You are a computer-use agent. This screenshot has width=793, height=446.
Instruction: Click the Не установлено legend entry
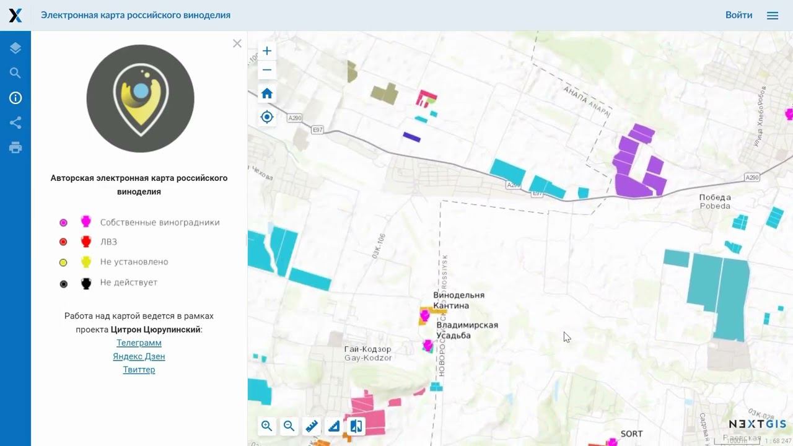(x=114, y=262)
